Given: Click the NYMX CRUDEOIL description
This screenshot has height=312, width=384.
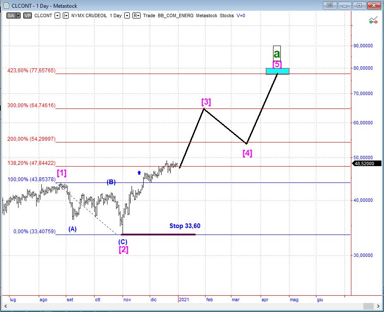Looking at the screenshot, I should (x=89, y=15).
